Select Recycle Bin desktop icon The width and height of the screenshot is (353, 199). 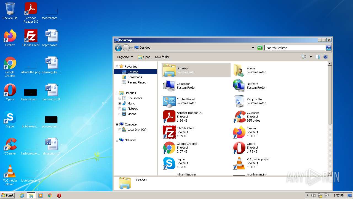pyautogui.click(x=10, y=11)
